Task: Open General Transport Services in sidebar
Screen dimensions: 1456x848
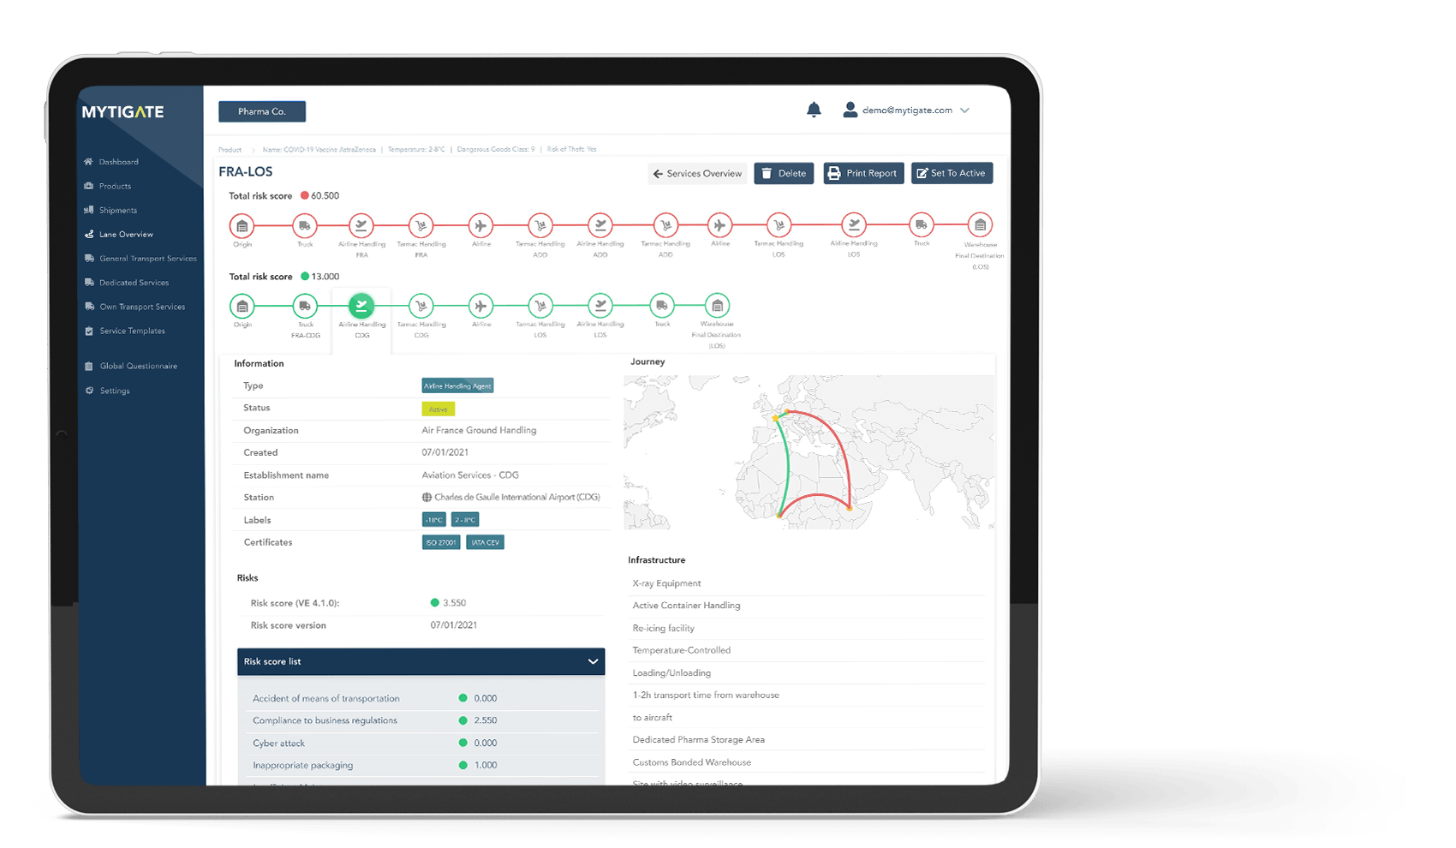Action: pyautogui.click(x=147, y=258)
